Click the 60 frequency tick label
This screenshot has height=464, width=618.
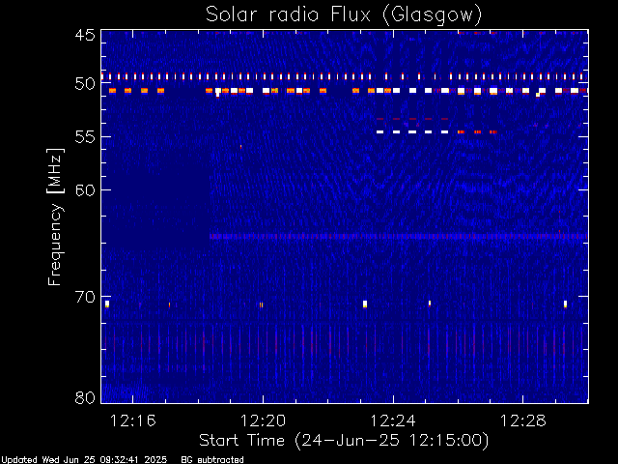pyautogui.click(x=85, y=189)
